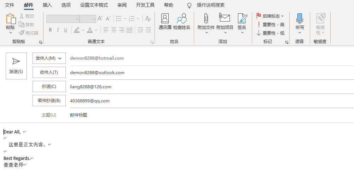Expand the bullet list style dropdown
Screen dimensions: 354x180
pyautogui.click(x=125, y=19)
